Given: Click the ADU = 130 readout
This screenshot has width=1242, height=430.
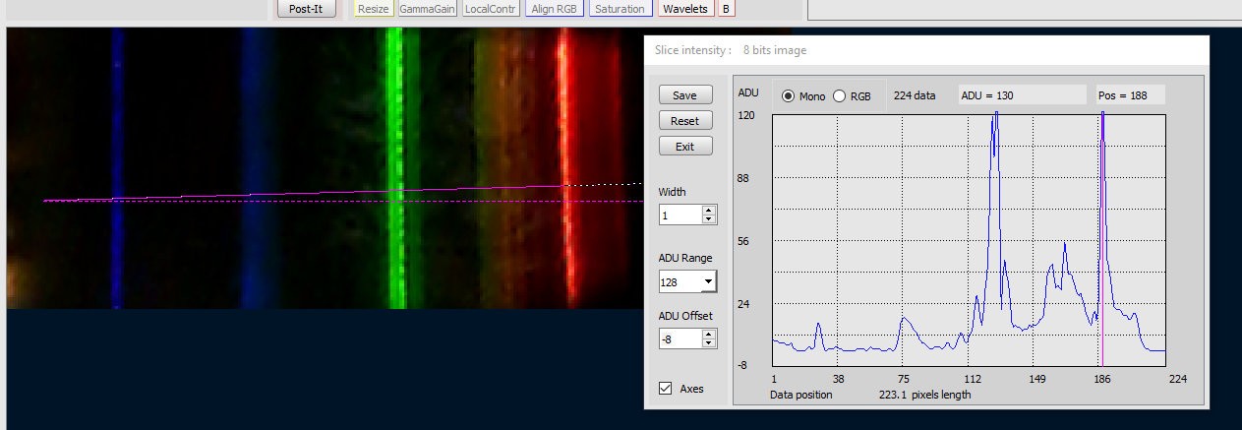Looking at the screenshot, I should [x=1022, y=95].
